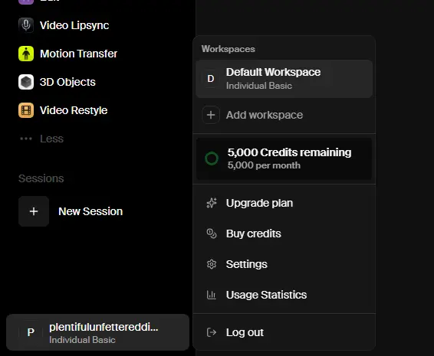This screenshot has height=356, width=434.
Task: Click the green credits ring indicator
Action: 212,158
